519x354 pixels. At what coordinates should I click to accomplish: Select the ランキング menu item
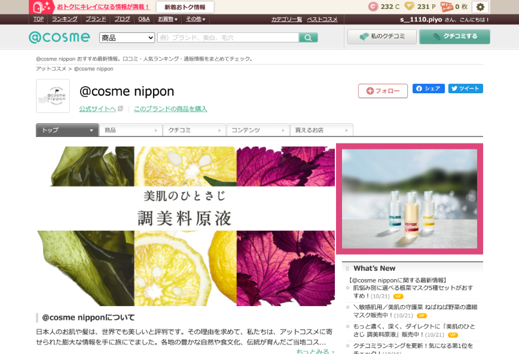tap(65, 19)
